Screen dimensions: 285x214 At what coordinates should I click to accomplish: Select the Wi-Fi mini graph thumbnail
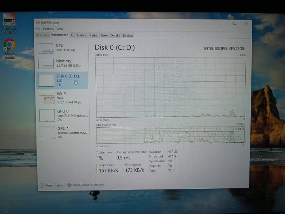point(46,98)
